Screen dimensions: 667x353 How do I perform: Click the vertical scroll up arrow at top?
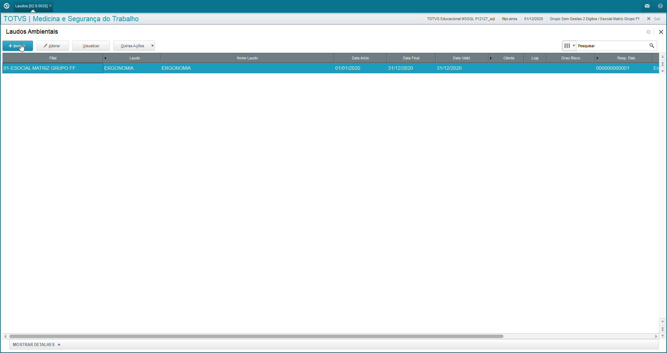pyautogui.click(x=662, y=57)
